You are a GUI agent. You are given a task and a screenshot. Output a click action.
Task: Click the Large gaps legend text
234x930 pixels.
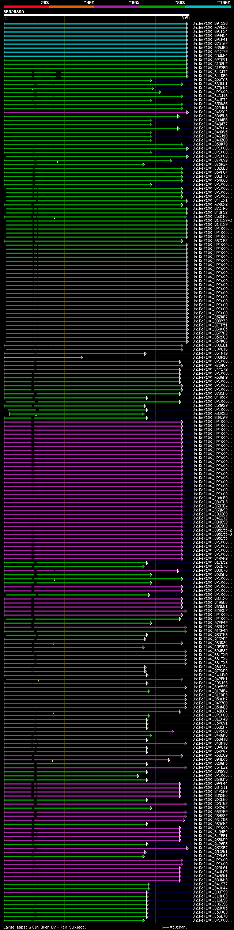(45, 927)
